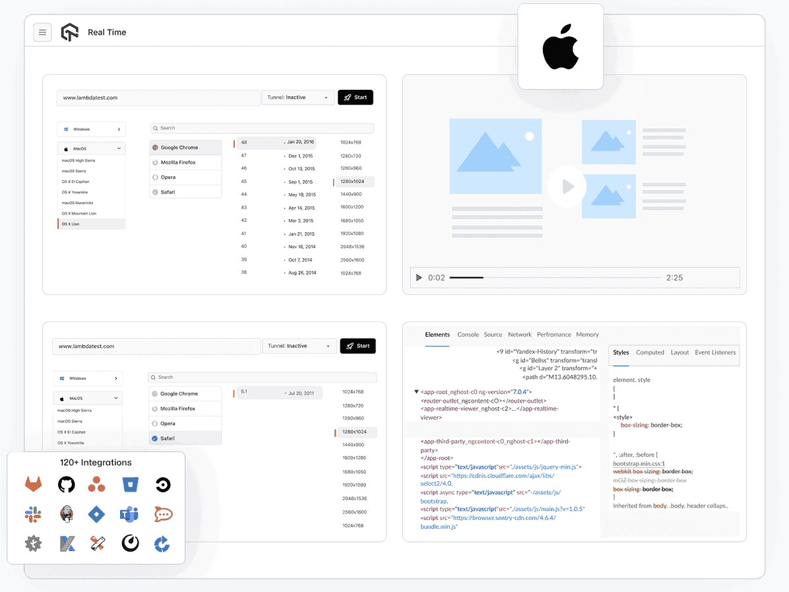Expand the Windows selector

[91, 129]
